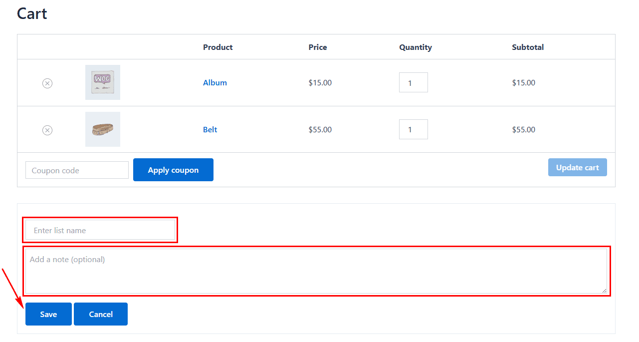The image size is (639, 342).
Task: Remove Album from the cart
Action: click(47, 83)
